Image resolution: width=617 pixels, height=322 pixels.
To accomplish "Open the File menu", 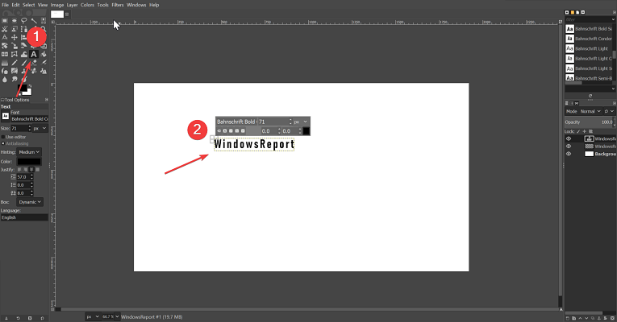I will pyautogui.click(x=5, y=5).
